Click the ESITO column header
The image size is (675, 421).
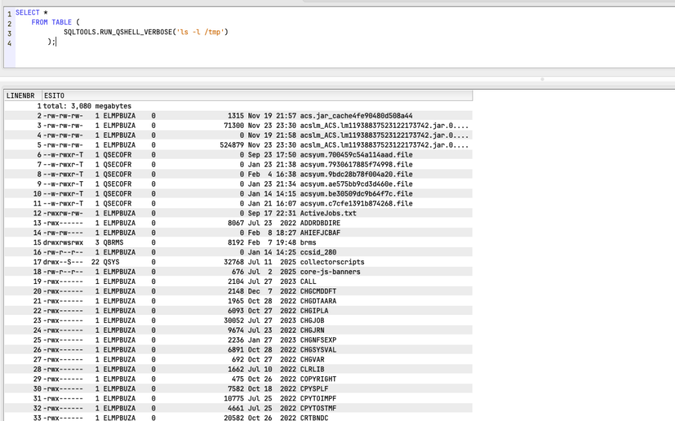[x=54, y=96]
